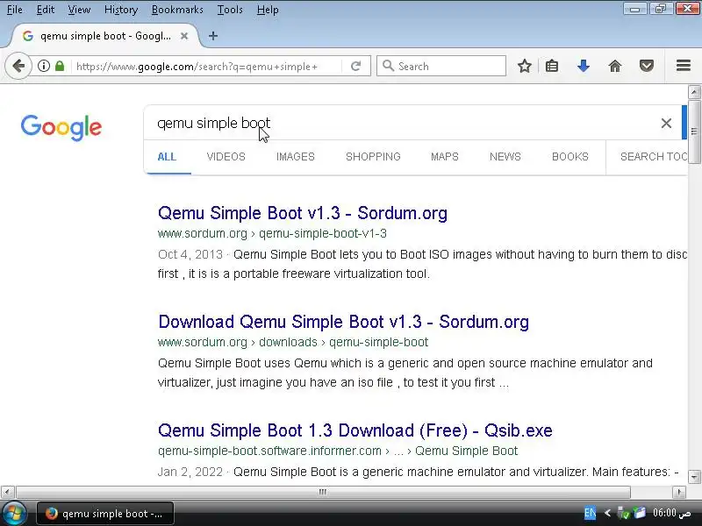Click sordum.org › downloads › qemu-simple-boot URL text
Image resolution: width=702 pixels, height=526 pixels.
tap(293, 342)
